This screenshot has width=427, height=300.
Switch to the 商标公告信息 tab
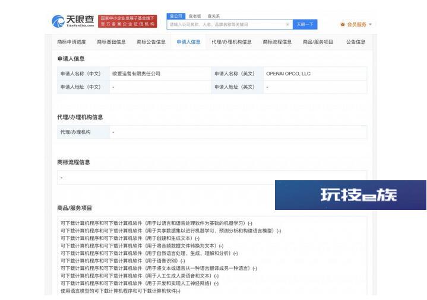point(151,42)
